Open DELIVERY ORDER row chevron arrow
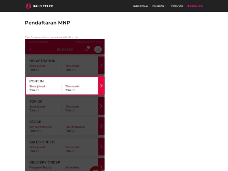 (101, 166)
